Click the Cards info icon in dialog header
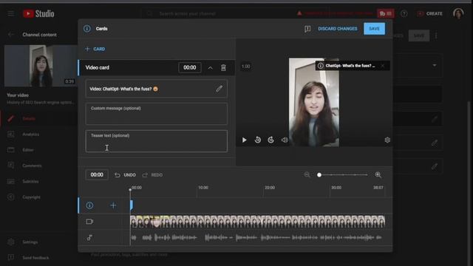 coord(87,29)
